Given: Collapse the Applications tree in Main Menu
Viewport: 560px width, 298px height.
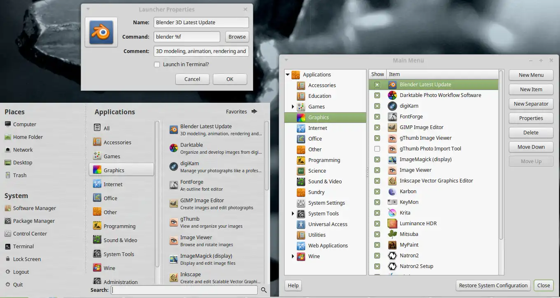Looking at the screenshot, I should tap(288, 75).
